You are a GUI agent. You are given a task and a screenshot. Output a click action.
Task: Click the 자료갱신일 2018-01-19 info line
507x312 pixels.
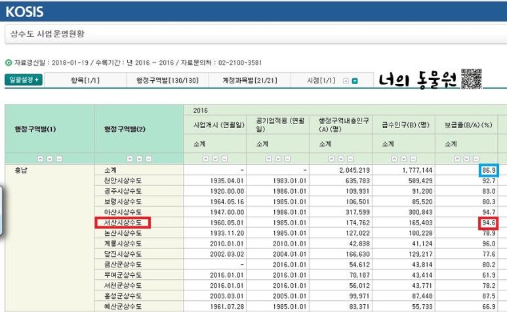(x=138, y=62)
